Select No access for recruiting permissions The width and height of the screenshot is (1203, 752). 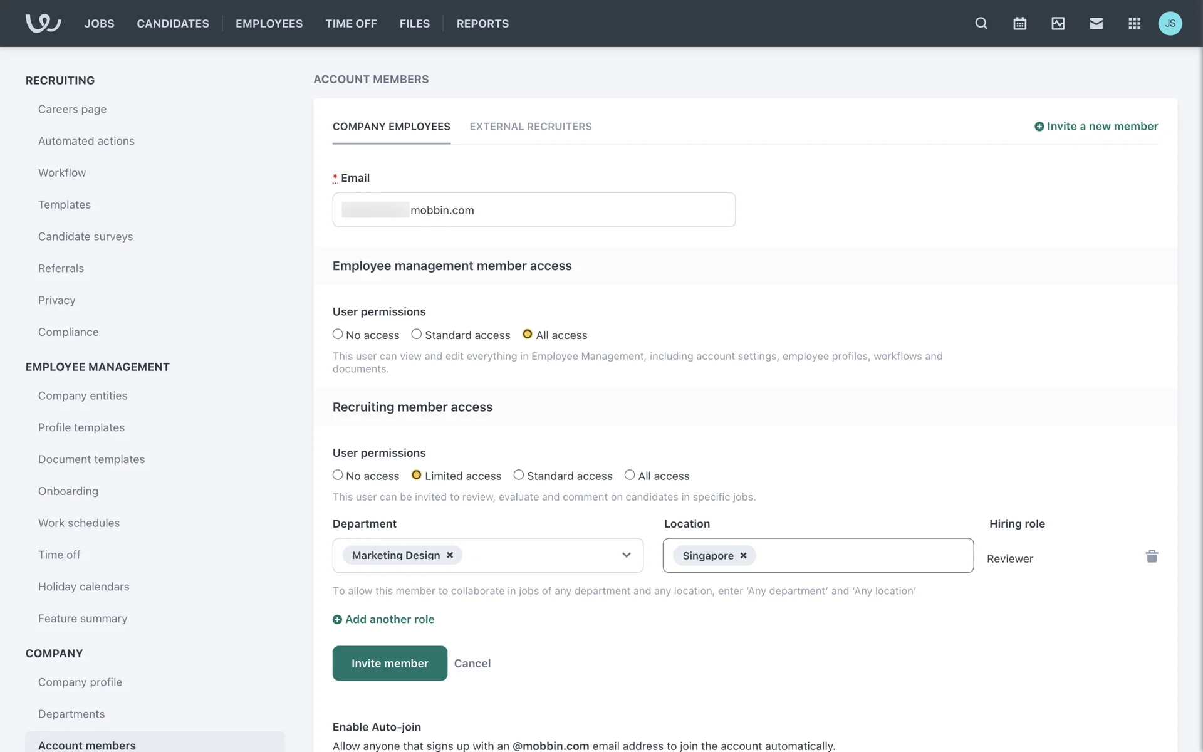338,476
